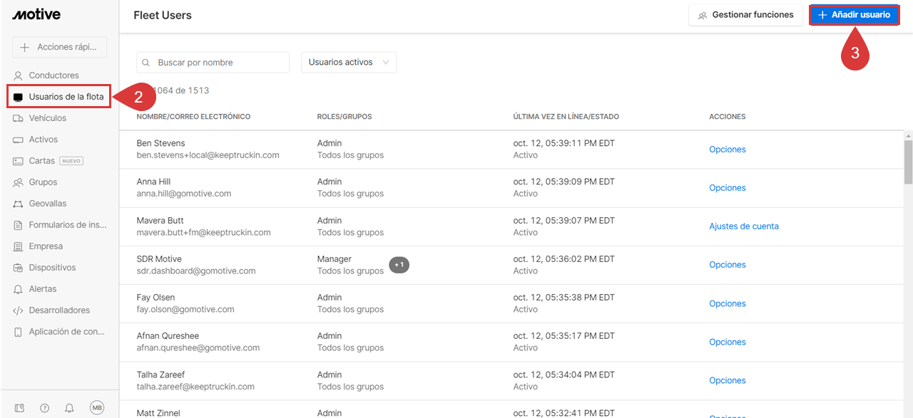Open Vehículos in the sidebar
Image resolution: width=913 pixels, height=418 pixels.
pos(48,118)
